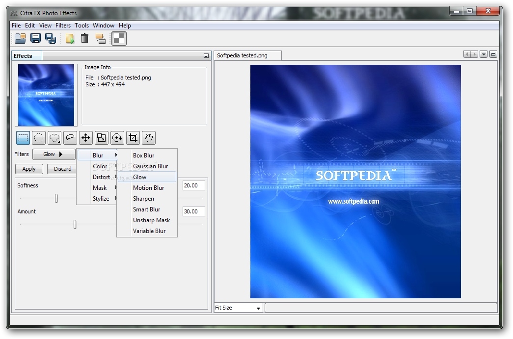Image resolution: width=513 pixels, height=339 pixels.
Task: Select the crop tool
Action: click(x=133, y=138)
